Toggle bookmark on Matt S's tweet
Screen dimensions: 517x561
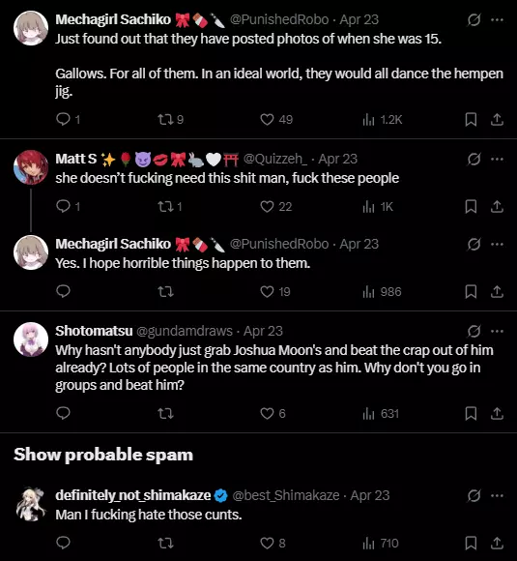pyautogui.click(x=471, y=206)
